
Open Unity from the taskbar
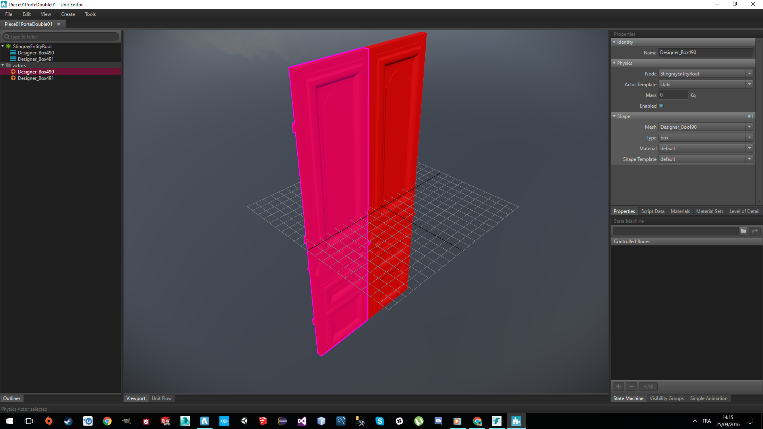point(244,421)
